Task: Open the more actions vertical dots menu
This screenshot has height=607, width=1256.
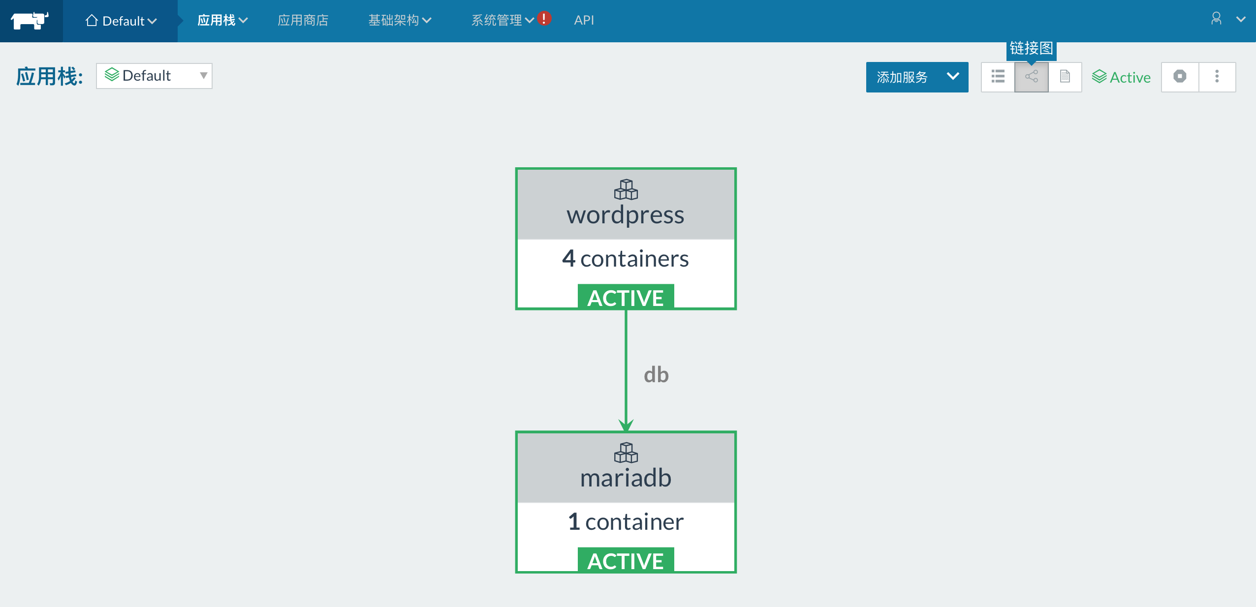Action: click(1217, 77)
